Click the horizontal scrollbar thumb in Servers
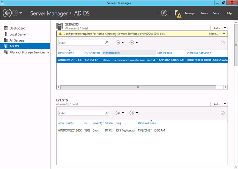This screenshot has height=169, width=238. click(138, 87)
